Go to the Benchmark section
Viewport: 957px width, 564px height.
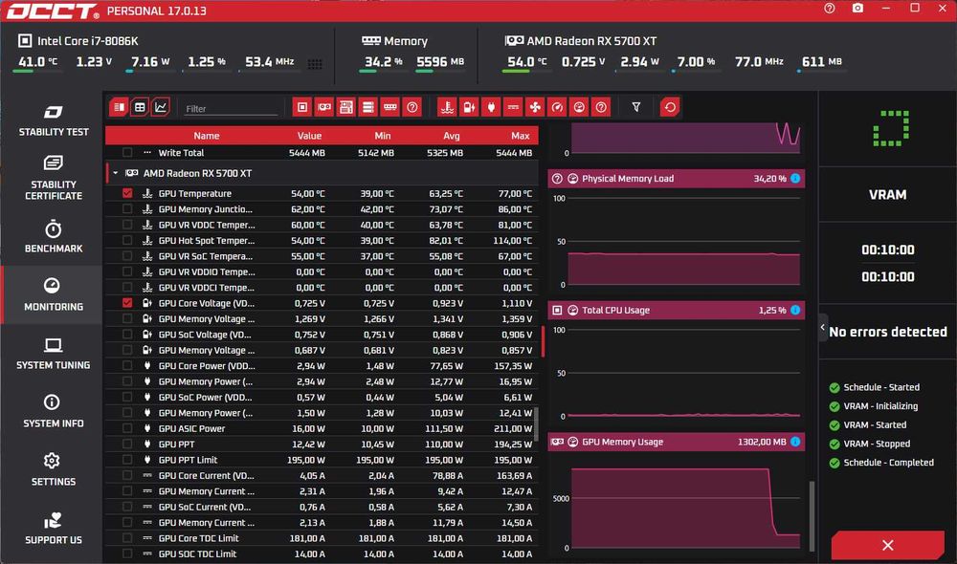[x=53, y=236]
